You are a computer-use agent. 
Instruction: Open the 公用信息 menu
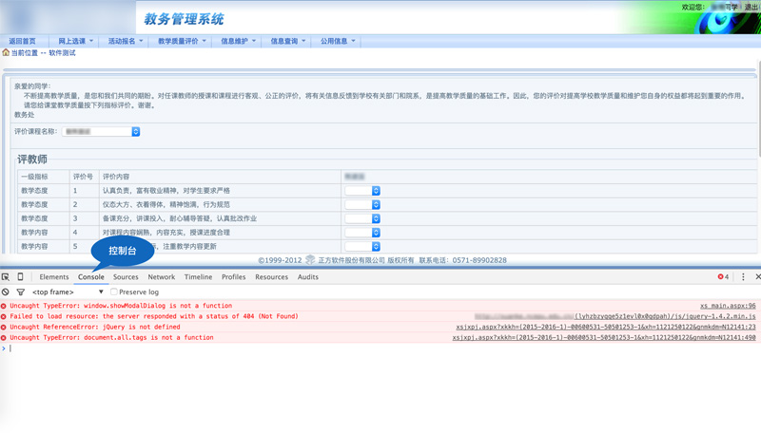[338, 41]
